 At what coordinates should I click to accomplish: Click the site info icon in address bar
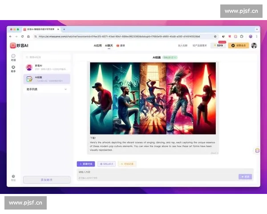tap(36, 37)
